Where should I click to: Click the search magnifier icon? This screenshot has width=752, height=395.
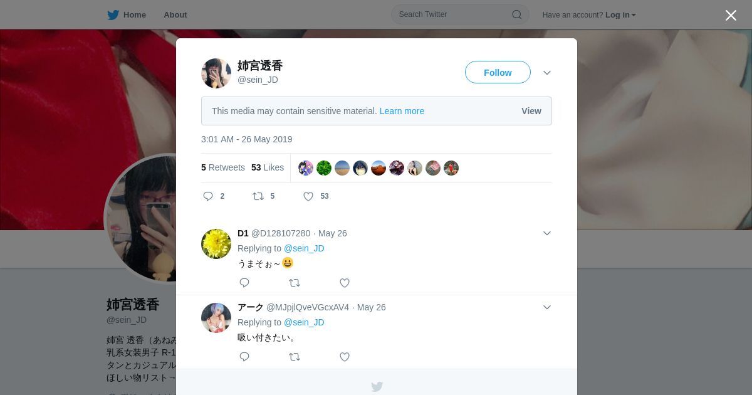[x=517, y=14]
